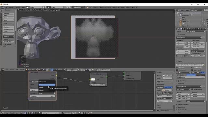Toggle Cache Result checkbox
The image size is (208, 117).
pyautogui.click(x=192, y=70)
